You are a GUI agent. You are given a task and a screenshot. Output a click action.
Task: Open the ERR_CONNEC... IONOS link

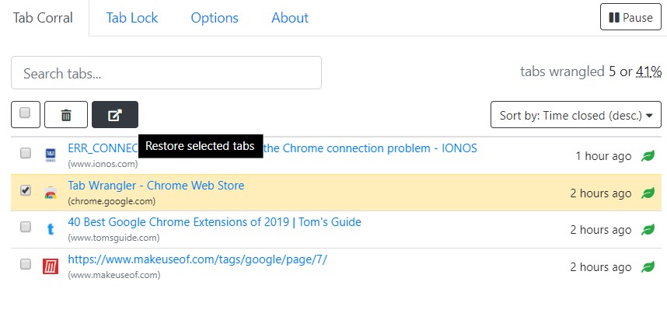pos(272,148)
